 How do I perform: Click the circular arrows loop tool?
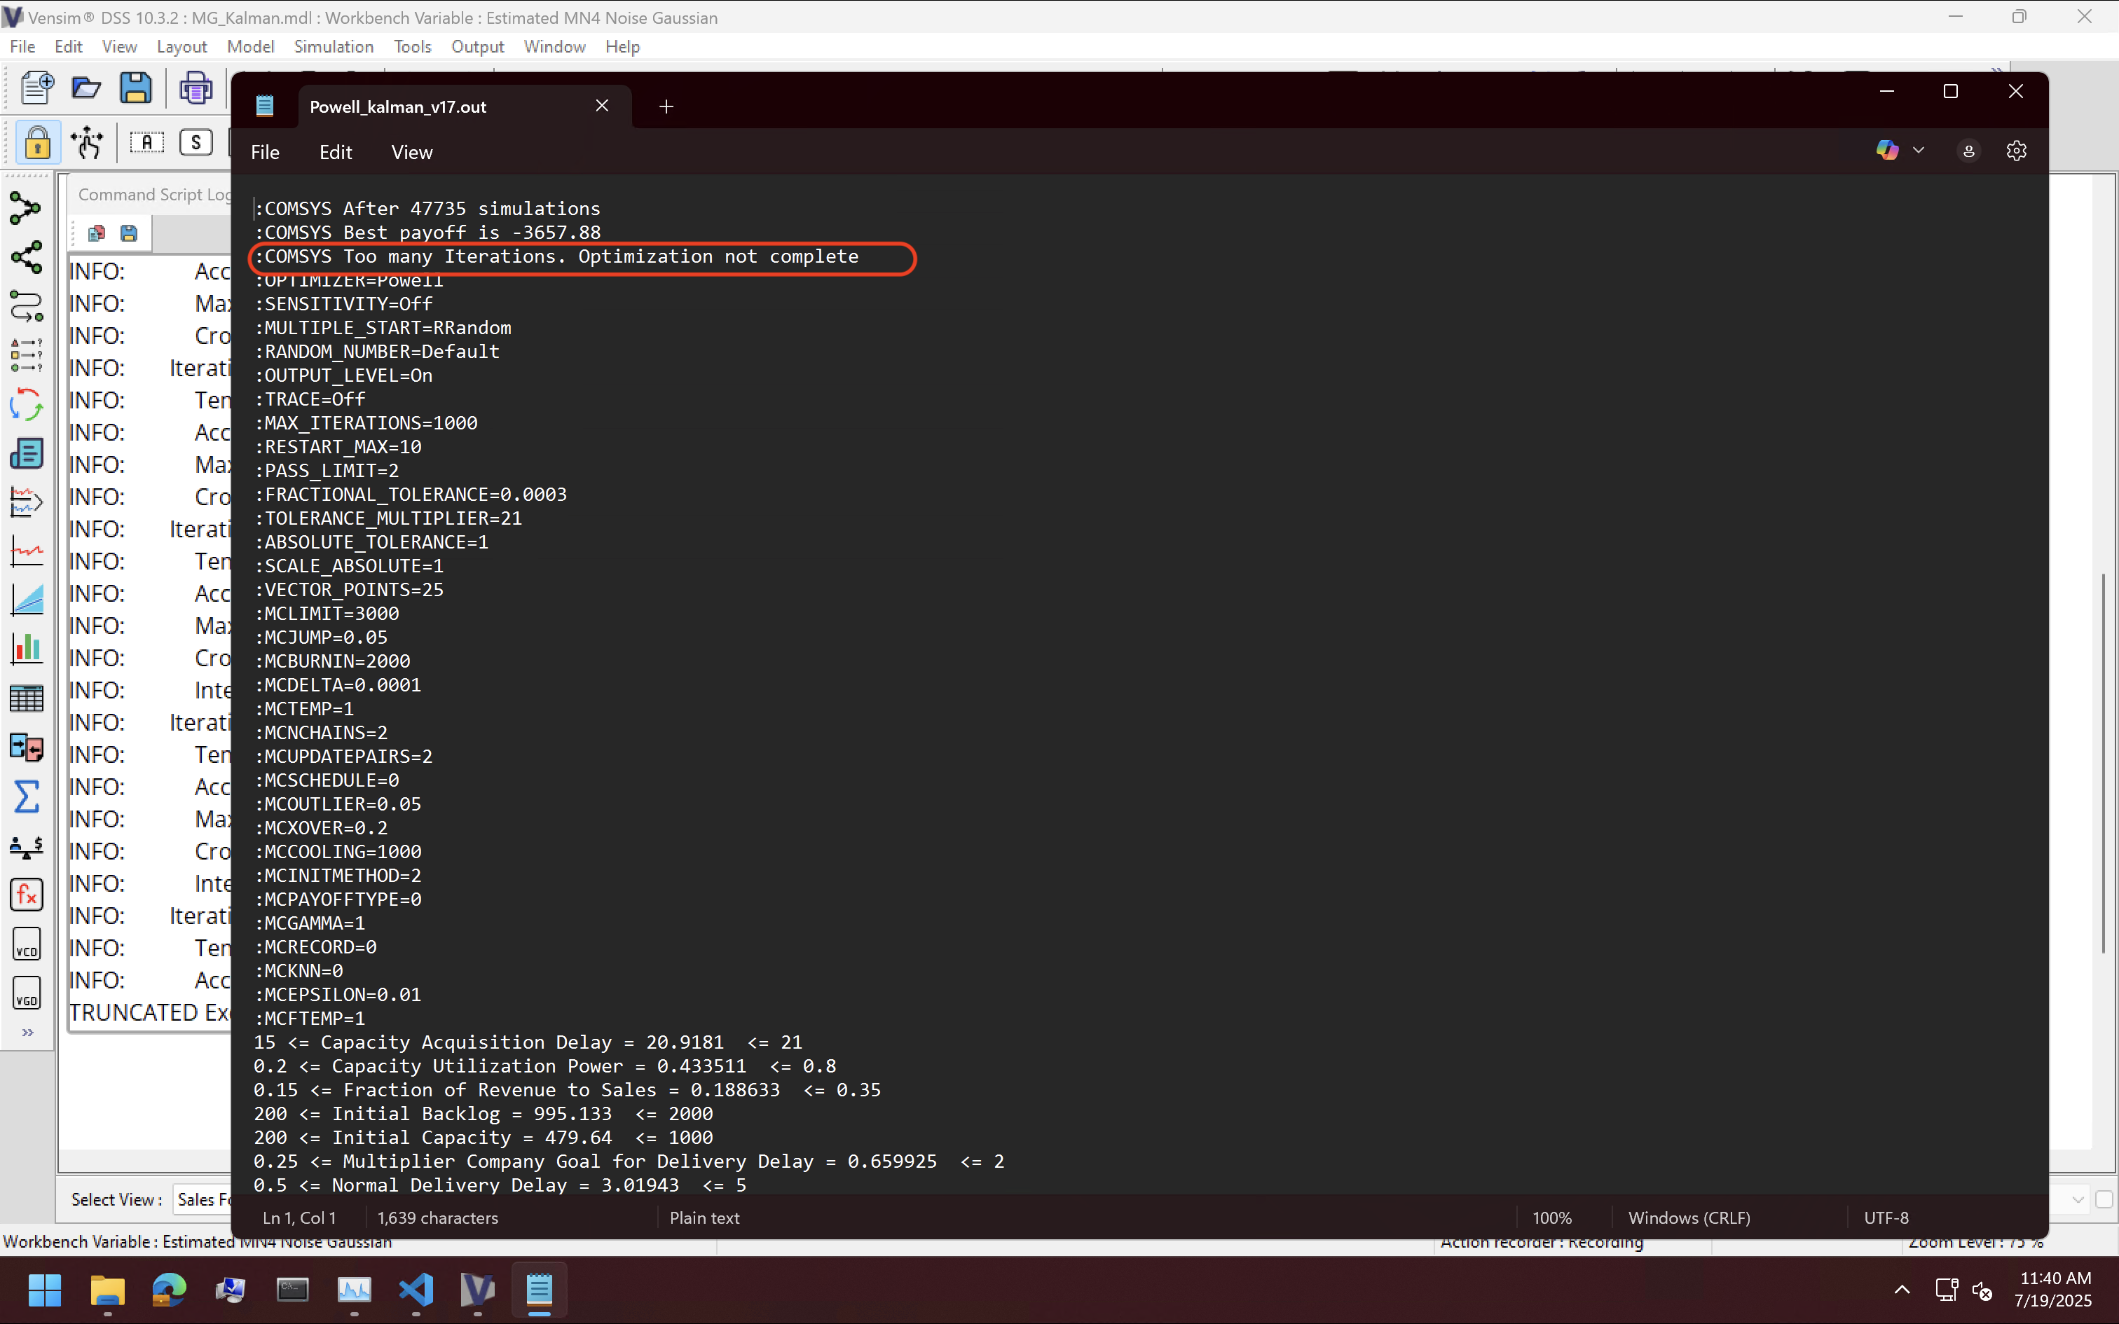click(26, 405)
